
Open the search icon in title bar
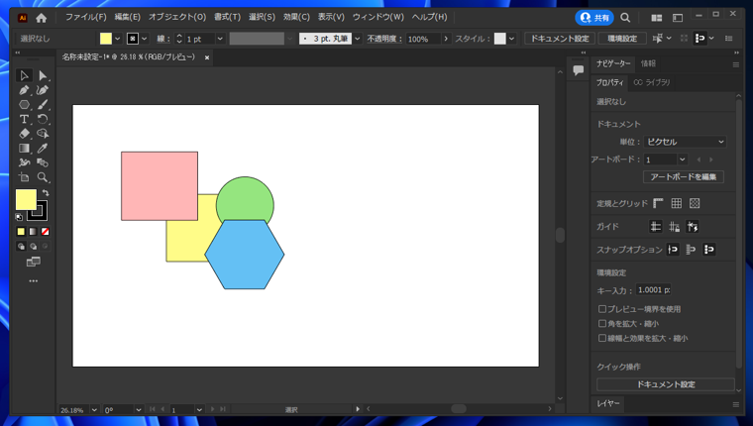coord(625,18)
